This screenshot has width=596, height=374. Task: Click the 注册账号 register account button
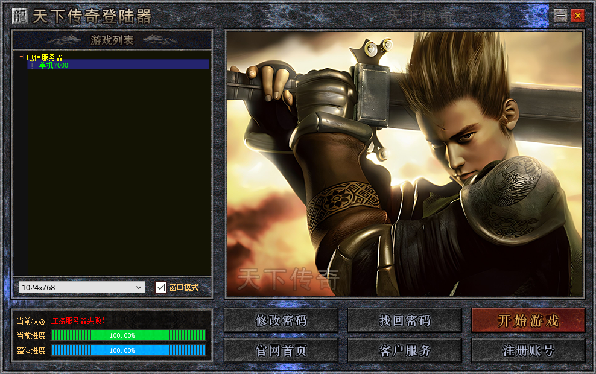[x=529, y=350]
